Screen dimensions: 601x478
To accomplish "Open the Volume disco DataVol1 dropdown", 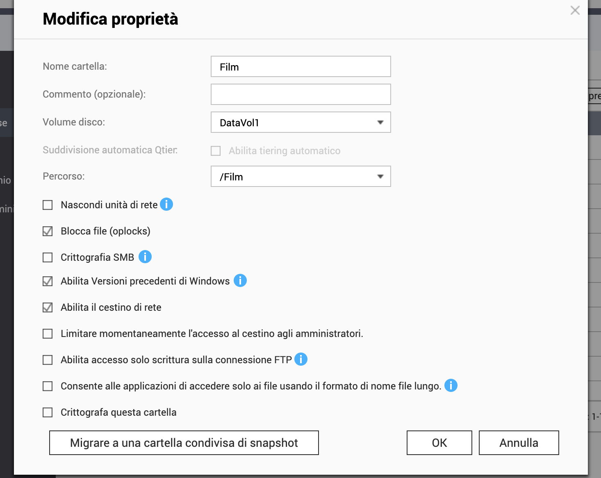I will point(300,122).
